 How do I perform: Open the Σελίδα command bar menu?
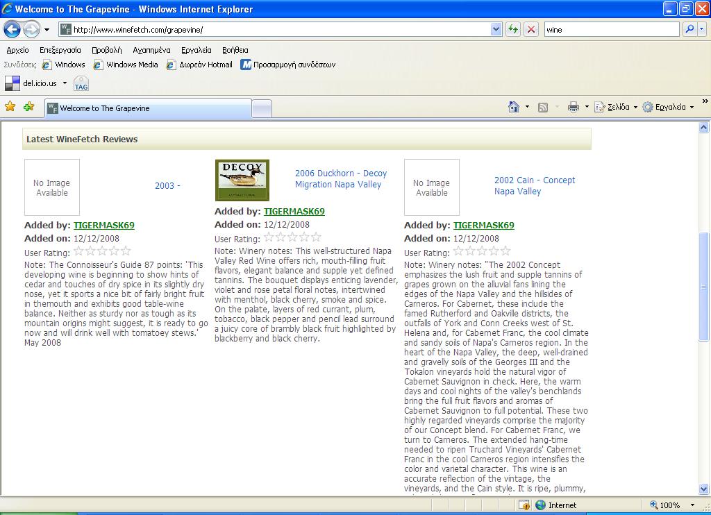[x=616, y=107]
